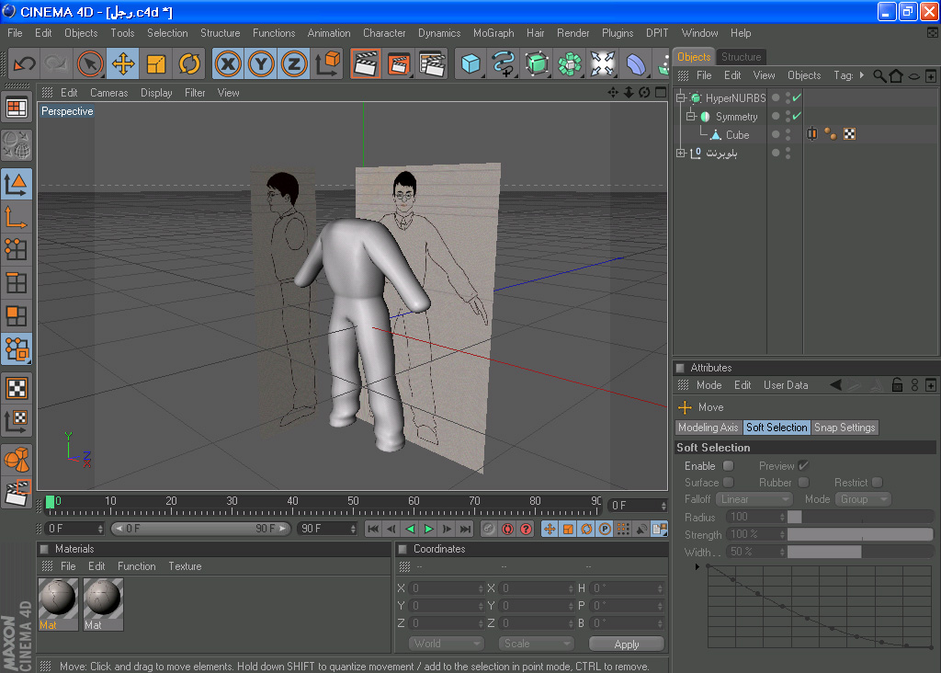This screenshot has height=673, width=941.
Task: Toggle Cube editor visibility dot
Action: point(788,131)
